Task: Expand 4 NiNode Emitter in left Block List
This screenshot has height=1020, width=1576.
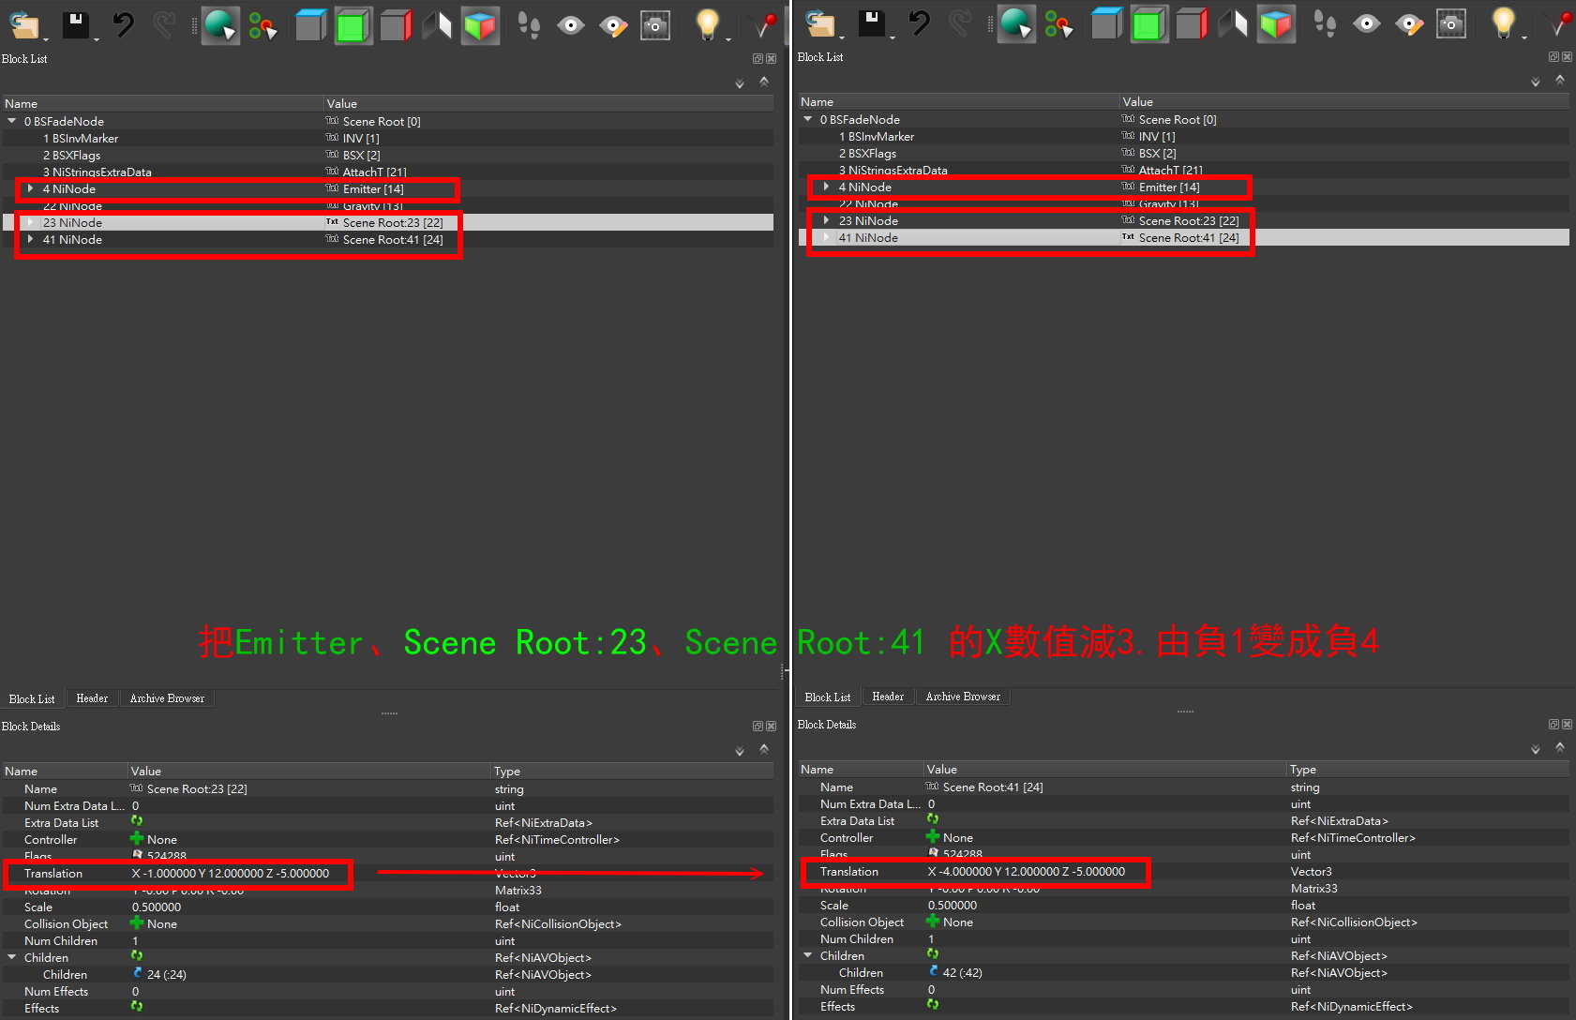Action: pyautogui.click(x=30, y=188)
